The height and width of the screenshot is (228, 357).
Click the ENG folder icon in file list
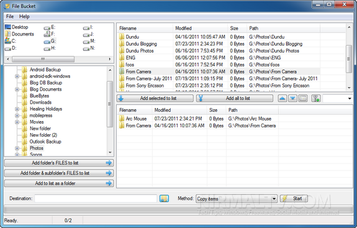click(122, 58)
